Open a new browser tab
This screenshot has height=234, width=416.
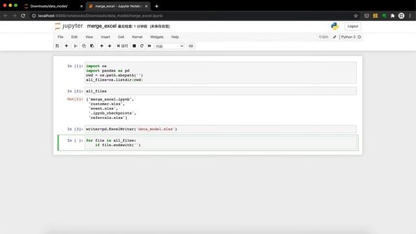(157, 6)
